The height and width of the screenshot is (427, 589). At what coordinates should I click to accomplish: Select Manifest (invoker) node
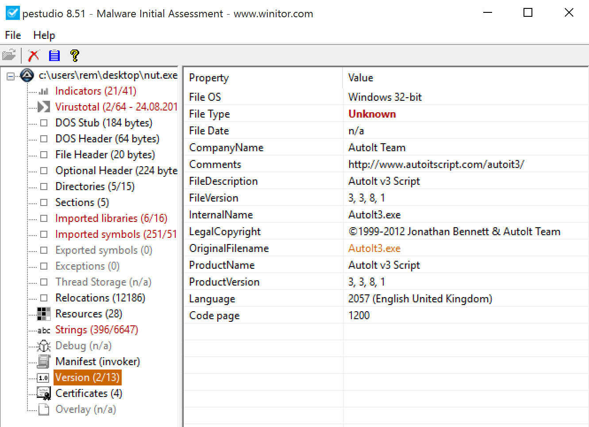pos(97,362)
